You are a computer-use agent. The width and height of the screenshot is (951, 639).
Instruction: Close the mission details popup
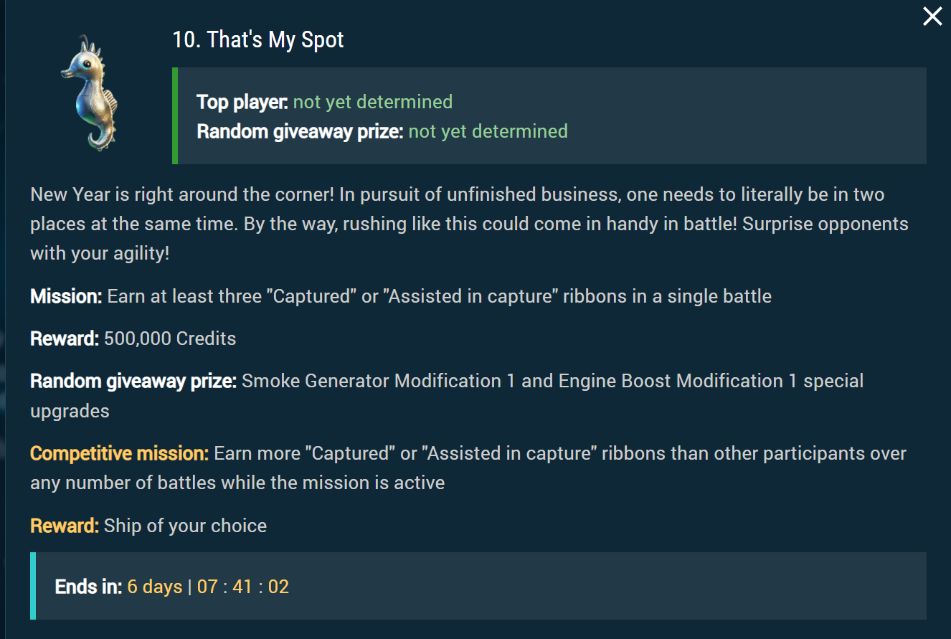point(932,16)
